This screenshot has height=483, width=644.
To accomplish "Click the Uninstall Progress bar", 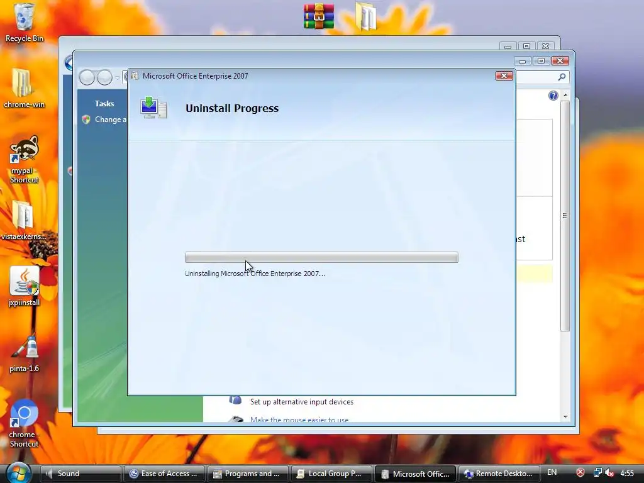I will 321,257.
